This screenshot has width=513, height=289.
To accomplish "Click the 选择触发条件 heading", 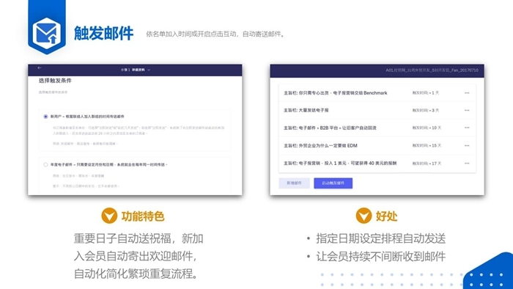I will 55,81.
